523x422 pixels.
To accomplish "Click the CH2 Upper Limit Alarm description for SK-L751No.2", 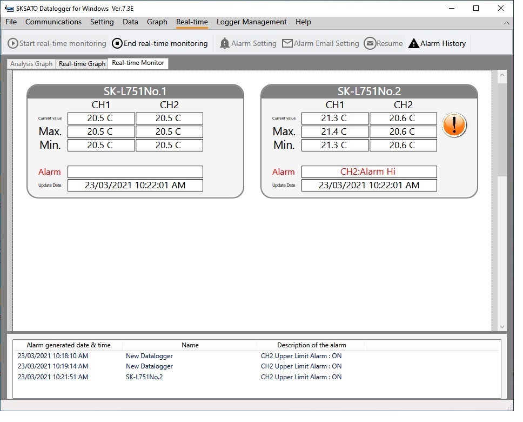I will [301, 377].
